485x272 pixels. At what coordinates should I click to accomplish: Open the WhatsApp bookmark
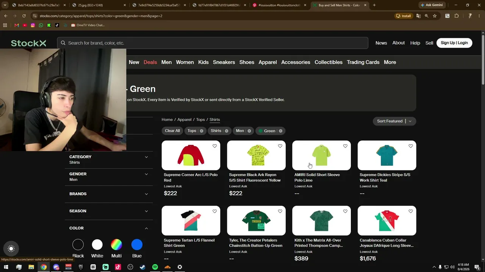tap(41, 25)
